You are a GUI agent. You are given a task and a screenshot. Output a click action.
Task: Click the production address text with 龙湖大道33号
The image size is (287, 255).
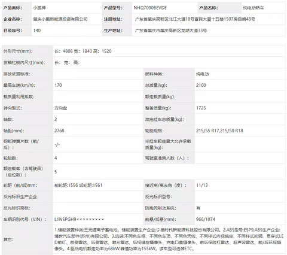(x=171, y=31)
